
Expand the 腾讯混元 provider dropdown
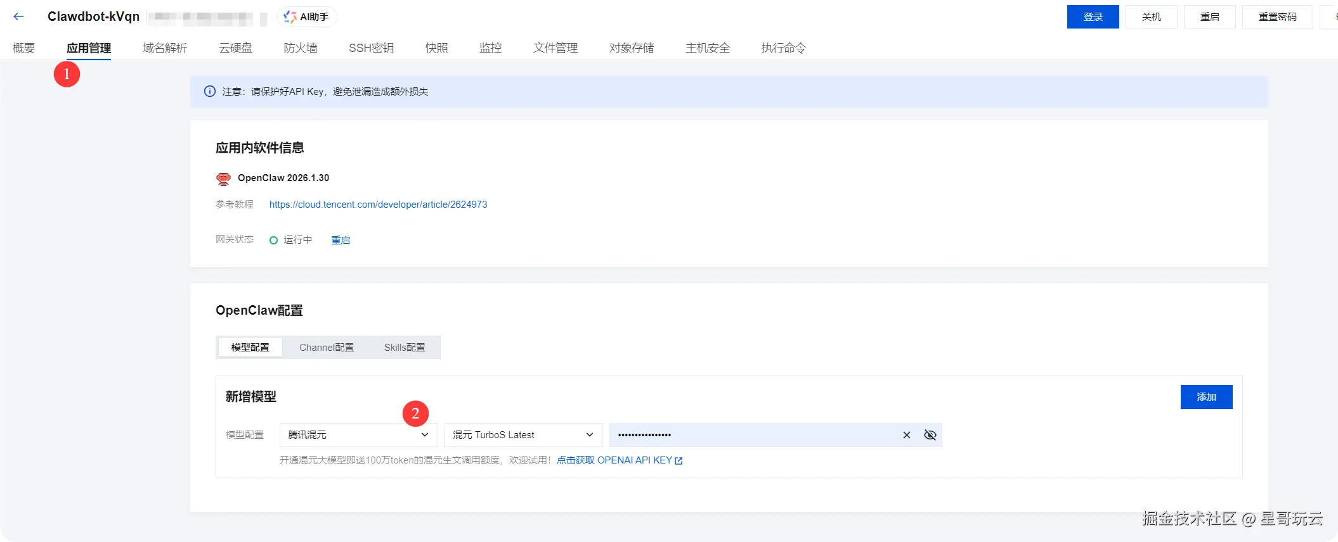[358, 435]
